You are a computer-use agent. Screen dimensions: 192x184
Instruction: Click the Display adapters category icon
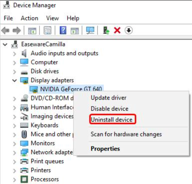point(24,80)
